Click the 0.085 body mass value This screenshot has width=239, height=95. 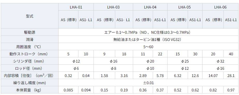pyautogui.click(x=68, y=90)
